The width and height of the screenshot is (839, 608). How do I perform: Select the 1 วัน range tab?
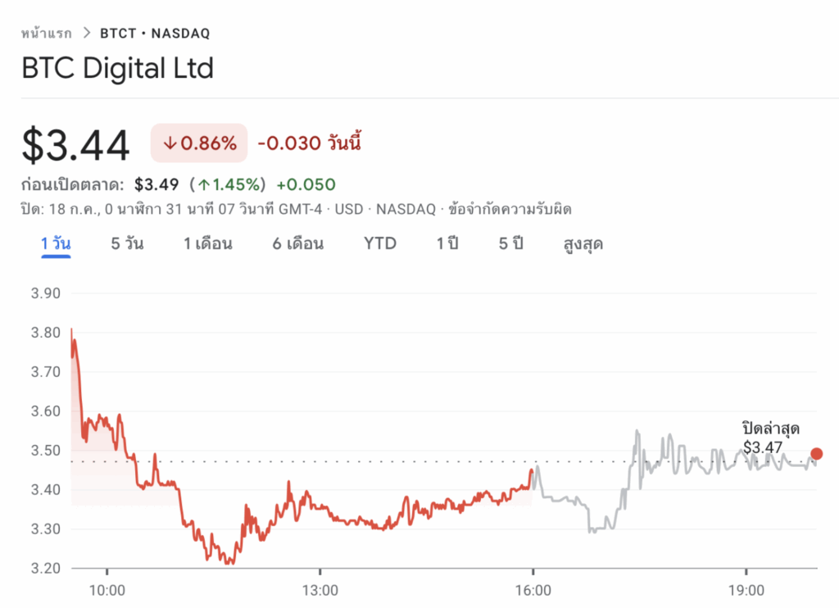[56, 243]
